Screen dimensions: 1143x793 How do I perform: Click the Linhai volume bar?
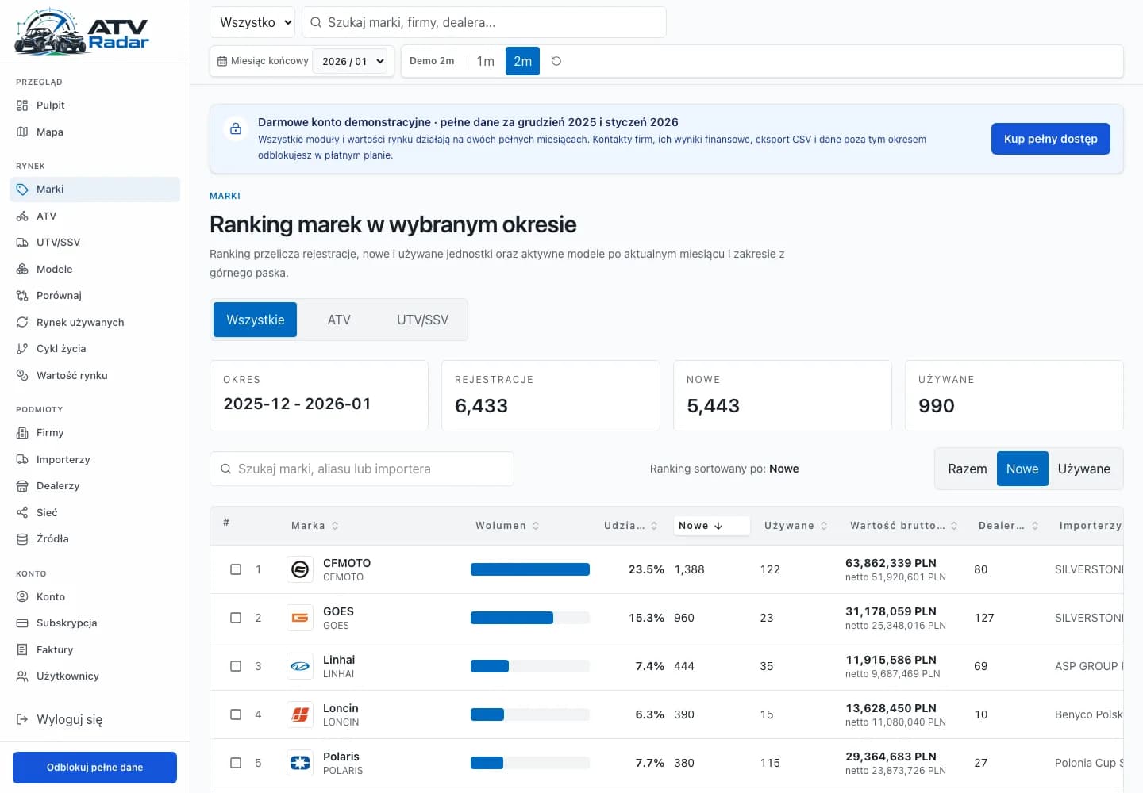[x=530, y=666]
